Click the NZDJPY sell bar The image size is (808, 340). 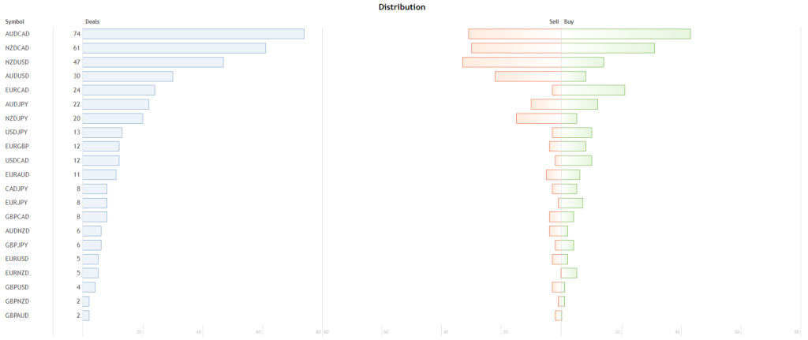[x=538, y=118]
